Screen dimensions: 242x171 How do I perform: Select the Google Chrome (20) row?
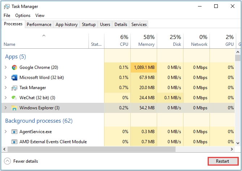tap(118, 67)
